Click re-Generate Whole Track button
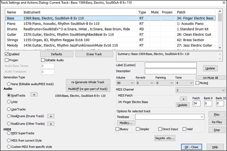 click(88, 82)
